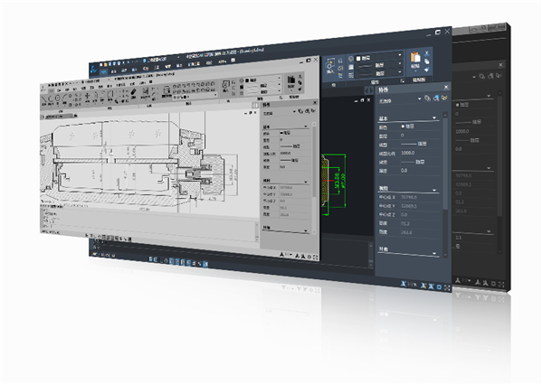
Task: Choose the Move tool in light-theme ribbon
Action: (87, 95)
